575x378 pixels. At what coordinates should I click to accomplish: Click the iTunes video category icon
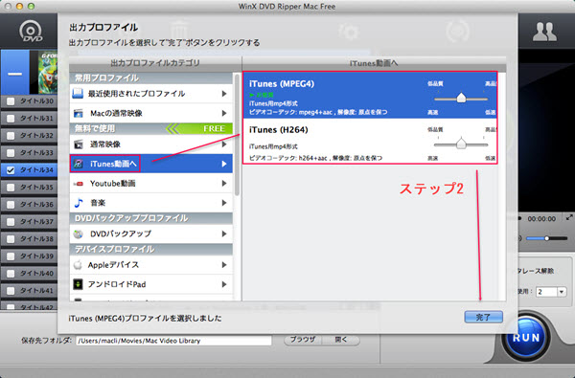[x=79, y=164]
